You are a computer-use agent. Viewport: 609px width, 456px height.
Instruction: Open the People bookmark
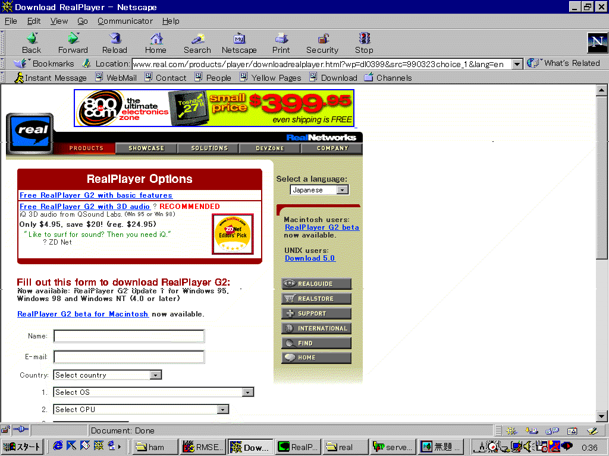click(213, 78)
